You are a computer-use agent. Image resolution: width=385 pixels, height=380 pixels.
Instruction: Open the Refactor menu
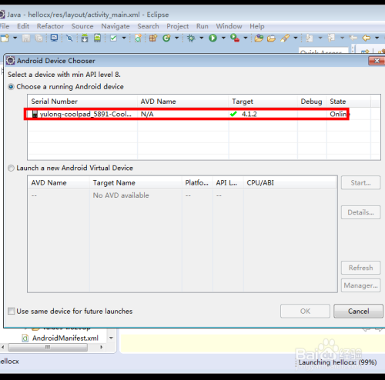[x=50, y=26]
